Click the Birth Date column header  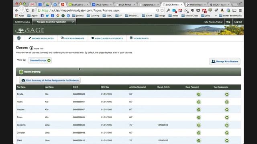pyautogui.click(x=105, y=87)
